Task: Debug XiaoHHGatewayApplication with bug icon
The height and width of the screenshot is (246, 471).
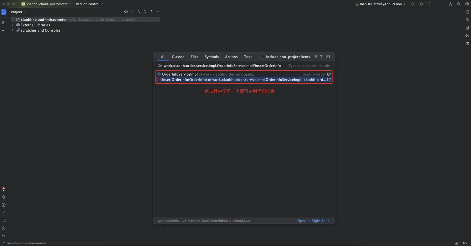Action: [x=421, y=4]
